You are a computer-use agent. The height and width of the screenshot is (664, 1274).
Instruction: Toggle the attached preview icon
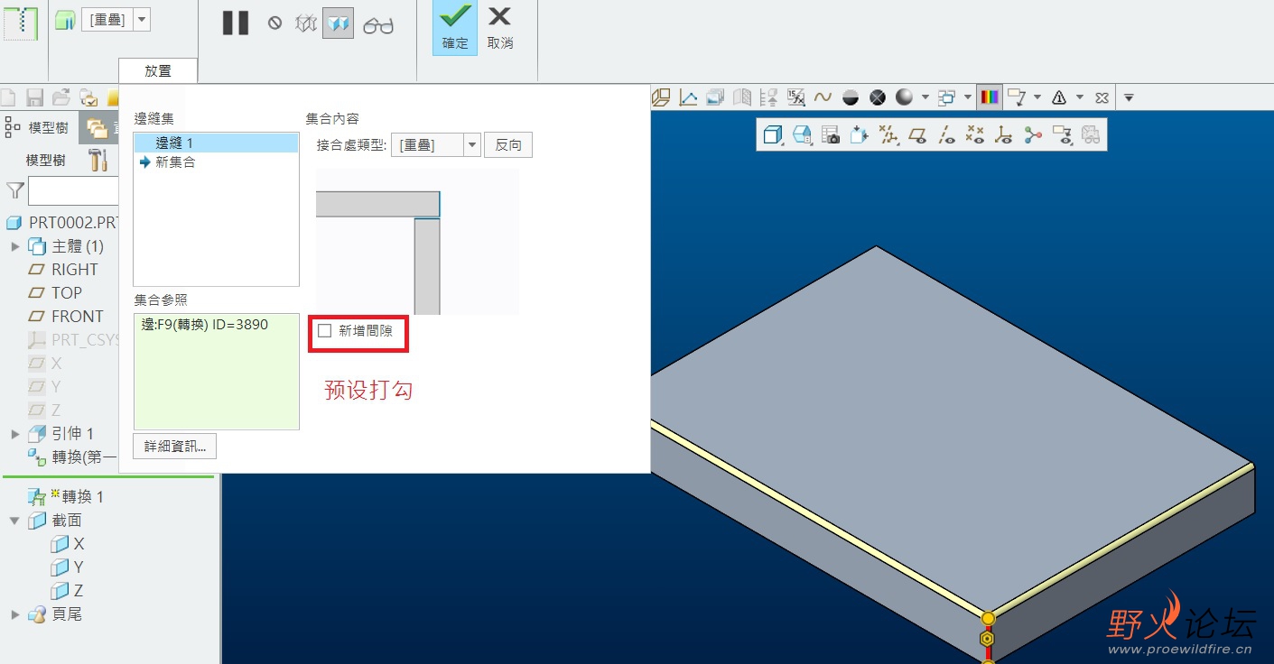coord(338,24)
